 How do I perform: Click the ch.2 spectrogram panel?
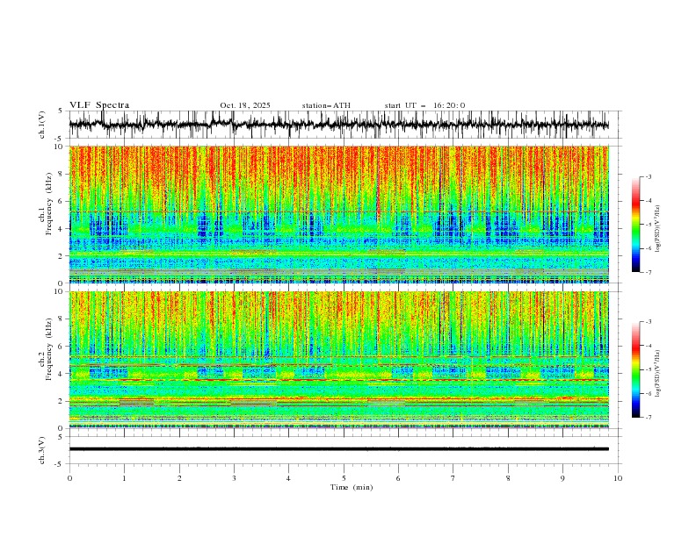pos(338,360)
